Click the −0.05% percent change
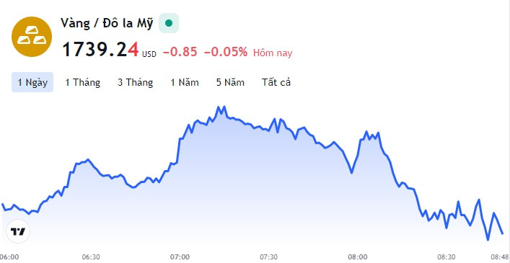 tap(226, 52)
